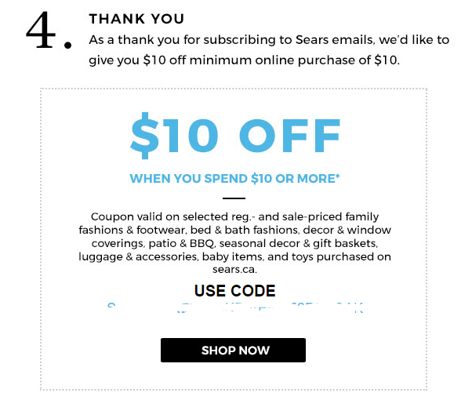
Task: Click the USE CODE label
Action: pyautogui.click(x=234, y=291)
